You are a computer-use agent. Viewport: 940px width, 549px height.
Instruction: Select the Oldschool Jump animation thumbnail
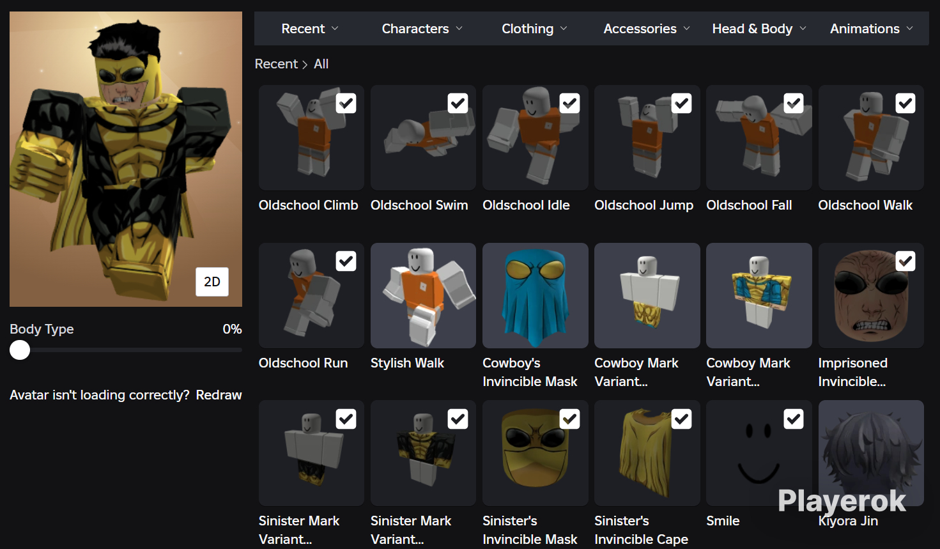point(647,137)
